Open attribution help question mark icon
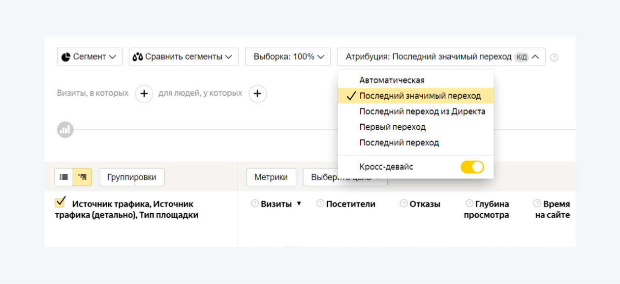The height and width of the screenshot is (284, 620). click(x=554, y=57)
